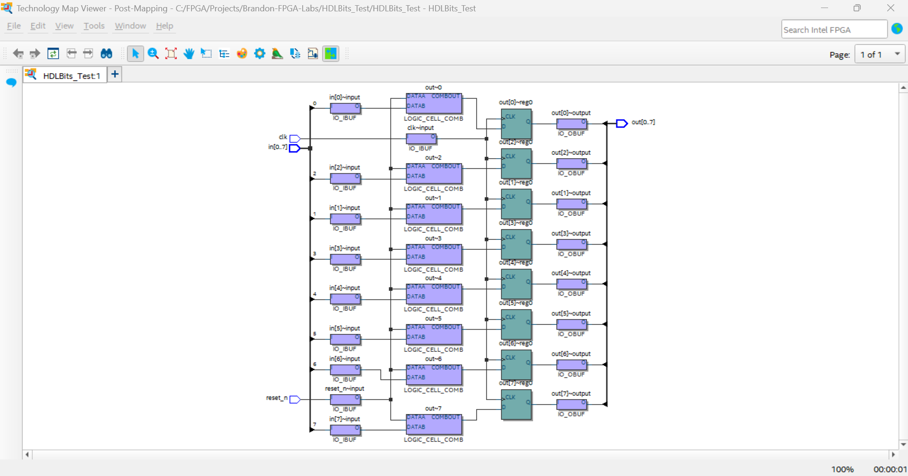This screenshot has width=908, height=476.
Task: Click the binoculars Find icon
Action: pos(106,54)
